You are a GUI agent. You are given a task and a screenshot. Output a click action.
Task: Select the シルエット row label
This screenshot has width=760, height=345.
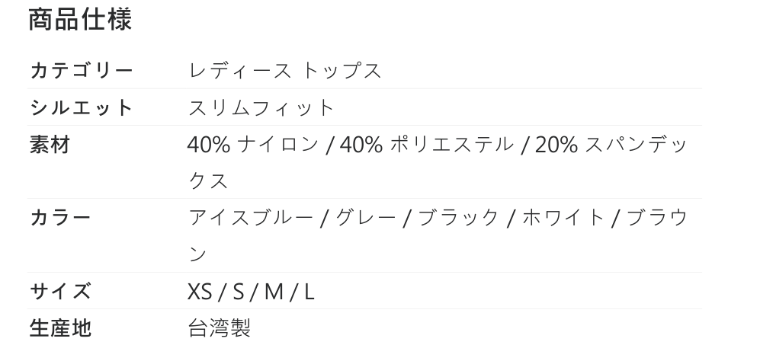[82, 107]
